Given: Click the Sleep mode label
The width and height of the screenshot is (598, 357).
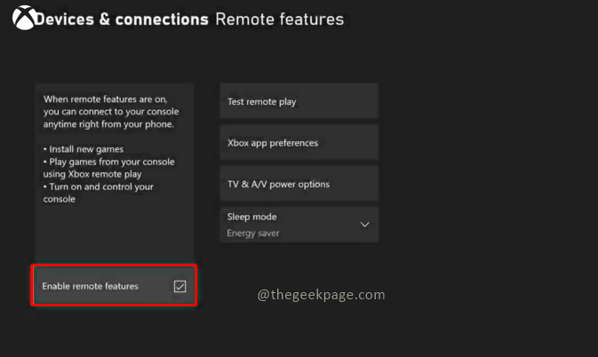Looking at the screenshot, I should pyautogui.click(x=251, y=217).
